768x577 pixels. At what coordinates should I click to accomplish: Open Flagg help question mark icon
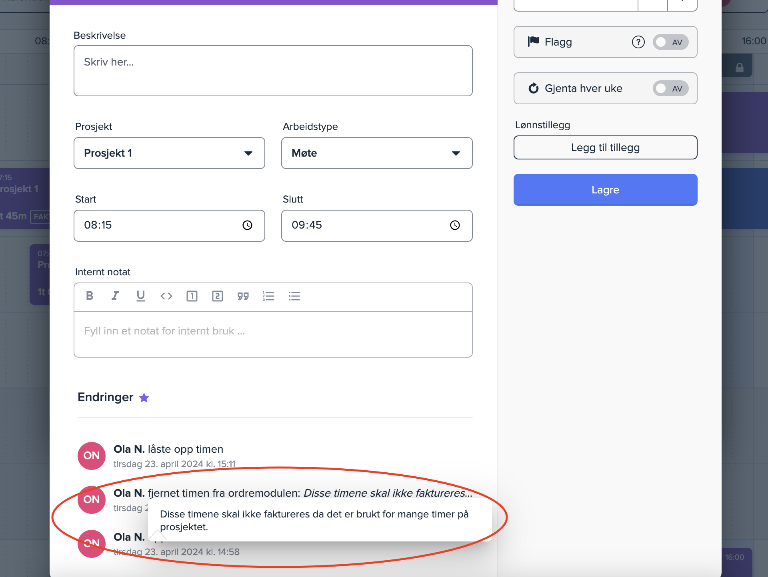pos(638,42)
